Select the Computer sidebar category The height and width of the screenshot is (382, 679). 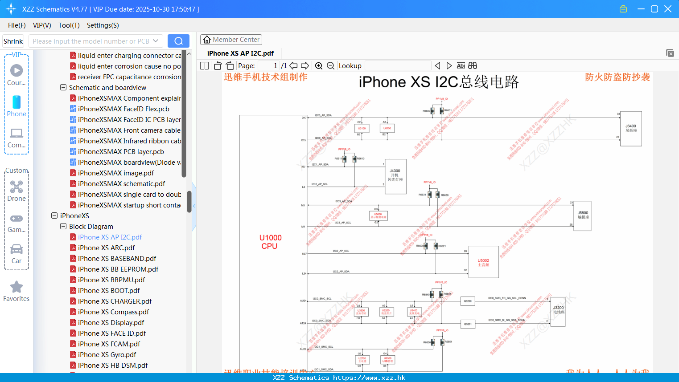pos(16,138)
